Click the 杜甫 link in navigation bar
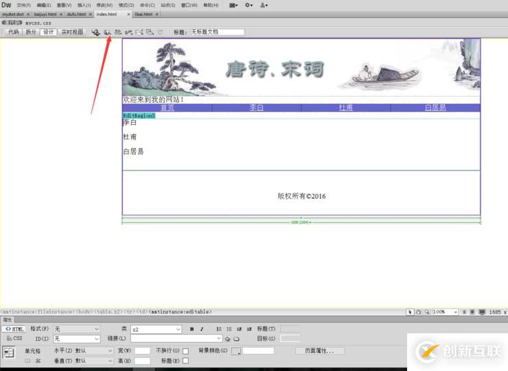508x371 pixels. pyautogui.click(x=346, y=108)
